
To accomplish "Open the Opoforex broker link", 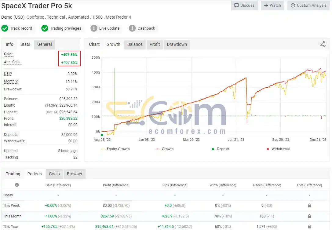I will click(x=35, y=17).
